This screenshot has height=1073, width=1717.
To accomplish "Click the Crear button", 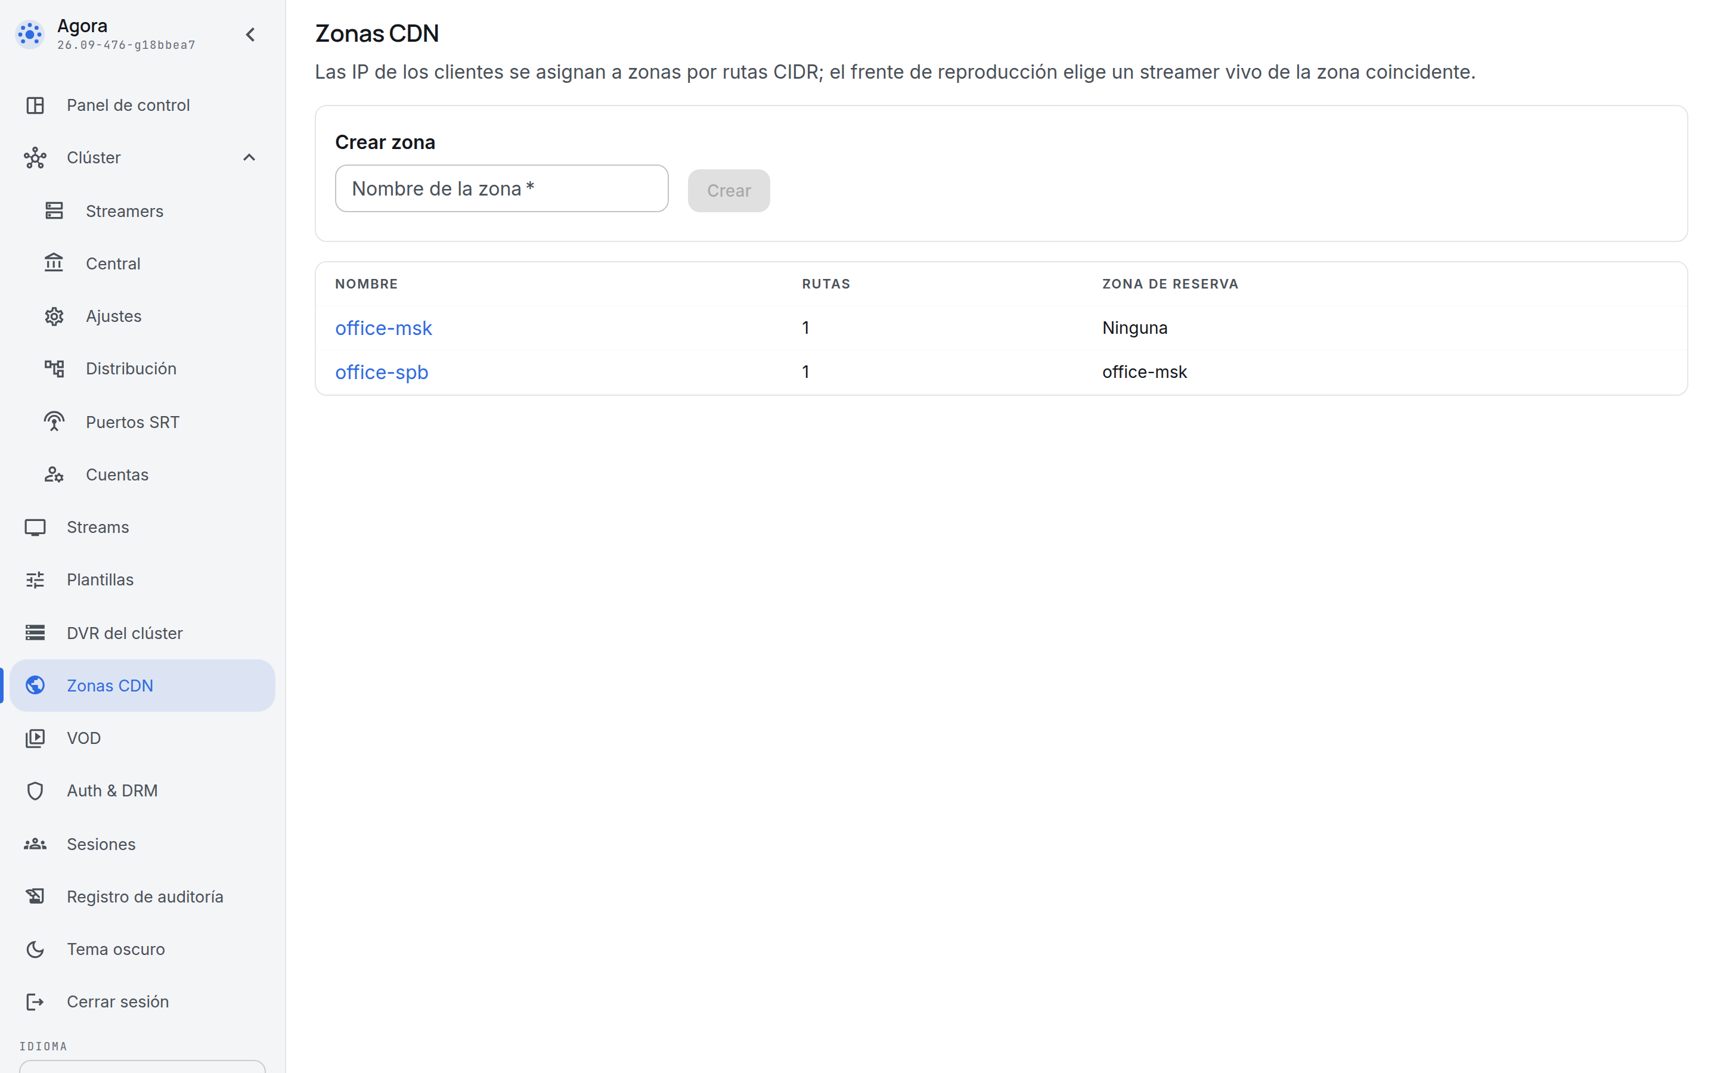I will [729, 190].
